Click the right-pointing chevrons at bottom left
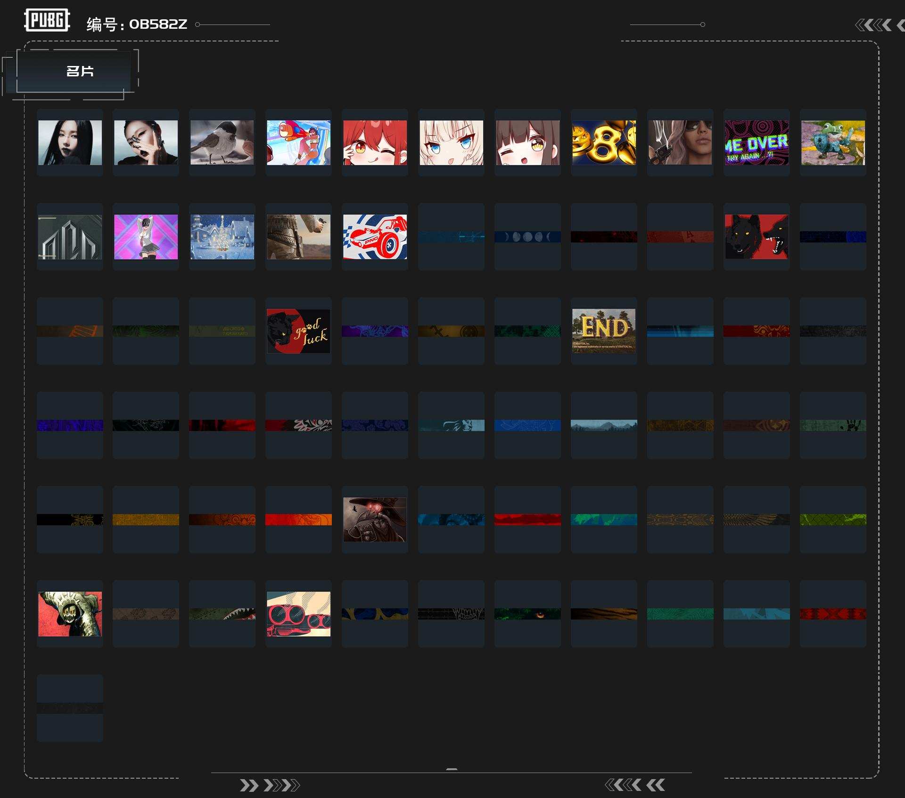 tap(269, 785)
